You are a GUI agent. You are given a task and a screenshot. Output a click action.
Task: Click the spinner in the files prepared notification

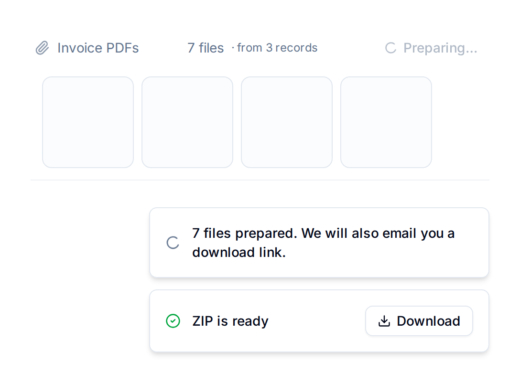click(x=173, y=243)
